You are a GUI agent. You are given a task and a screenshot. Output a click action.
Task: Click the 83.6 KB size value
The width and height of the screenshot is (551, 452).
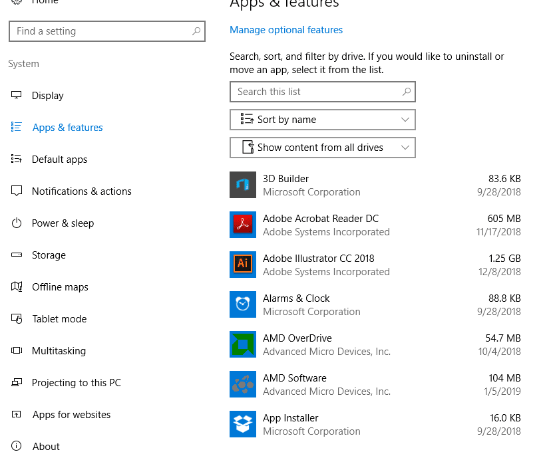pos(504,179)
